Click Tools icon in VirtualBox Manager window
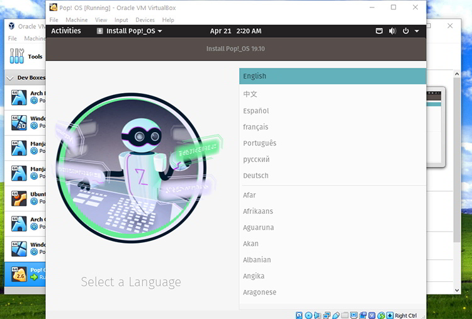472x319 pixels. pos(17,56)
